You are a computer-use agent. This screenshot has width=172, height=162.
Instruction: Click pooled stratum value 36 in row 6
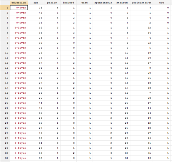(142, 33)
